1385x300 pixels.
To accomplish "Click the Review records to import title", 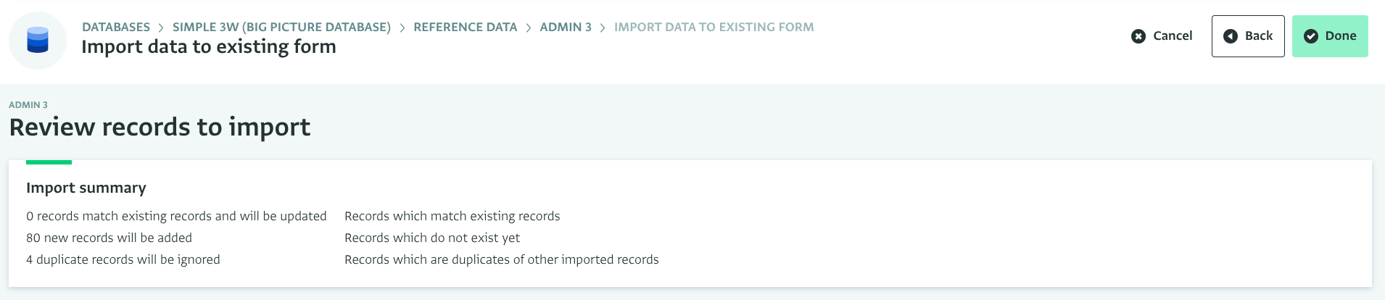I will click(x=160, y=127).
